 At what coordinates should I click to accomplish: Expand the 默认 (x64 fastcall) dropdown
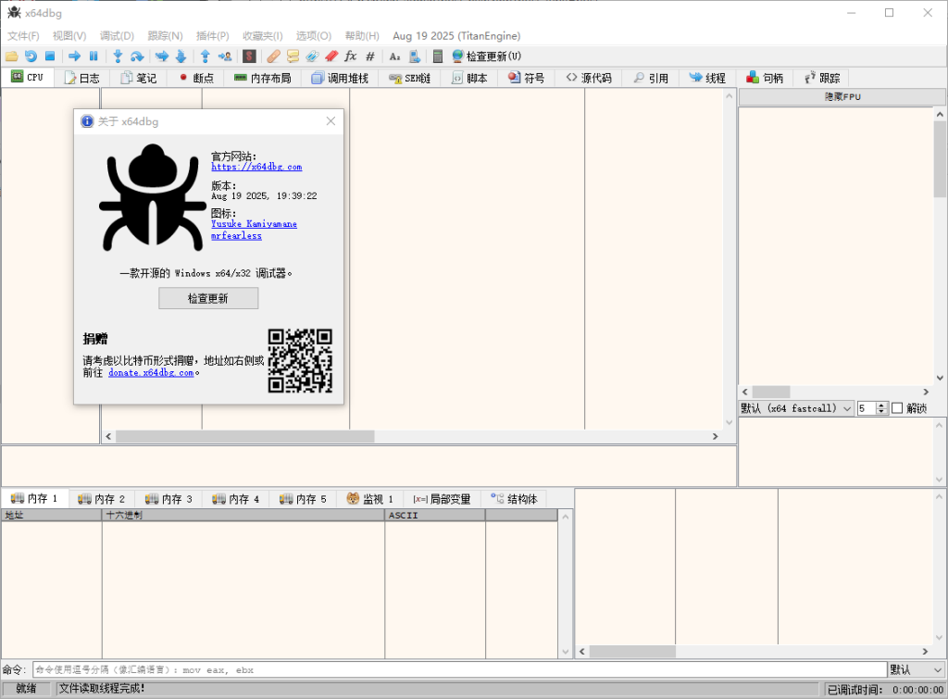[796, 408]
